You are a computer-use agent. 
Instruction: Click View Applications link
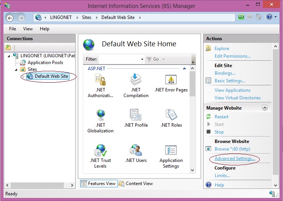(232, 90)
